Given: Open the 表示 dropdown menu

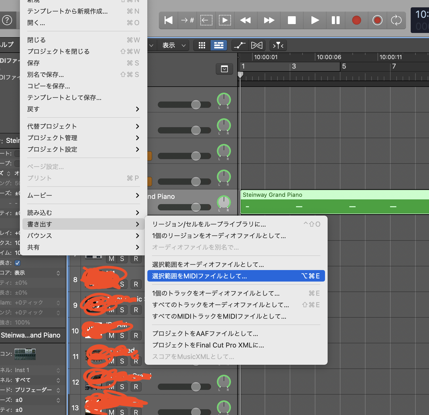Looking at the screenshot, I should pyautogui.click(x=174, y=45).
